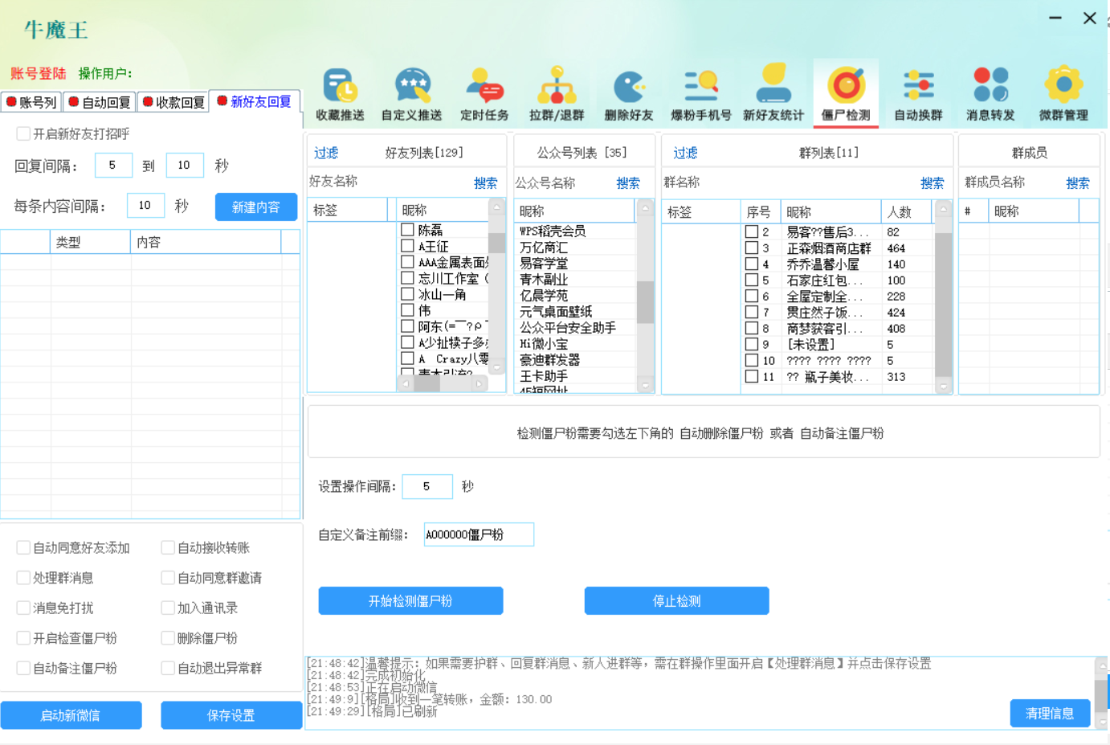Check the friend 陈磊 checkbox

(x=407, y=230)
